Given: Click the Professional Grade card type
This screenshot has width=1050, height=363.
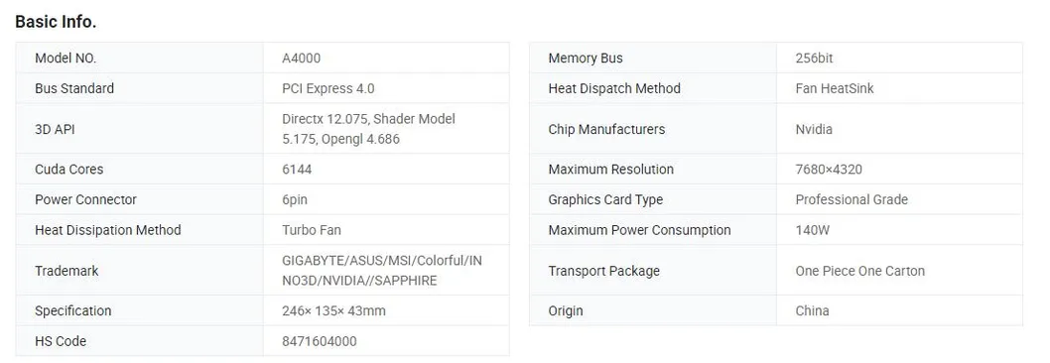Looking at the screenshot, I should point(852,199).
